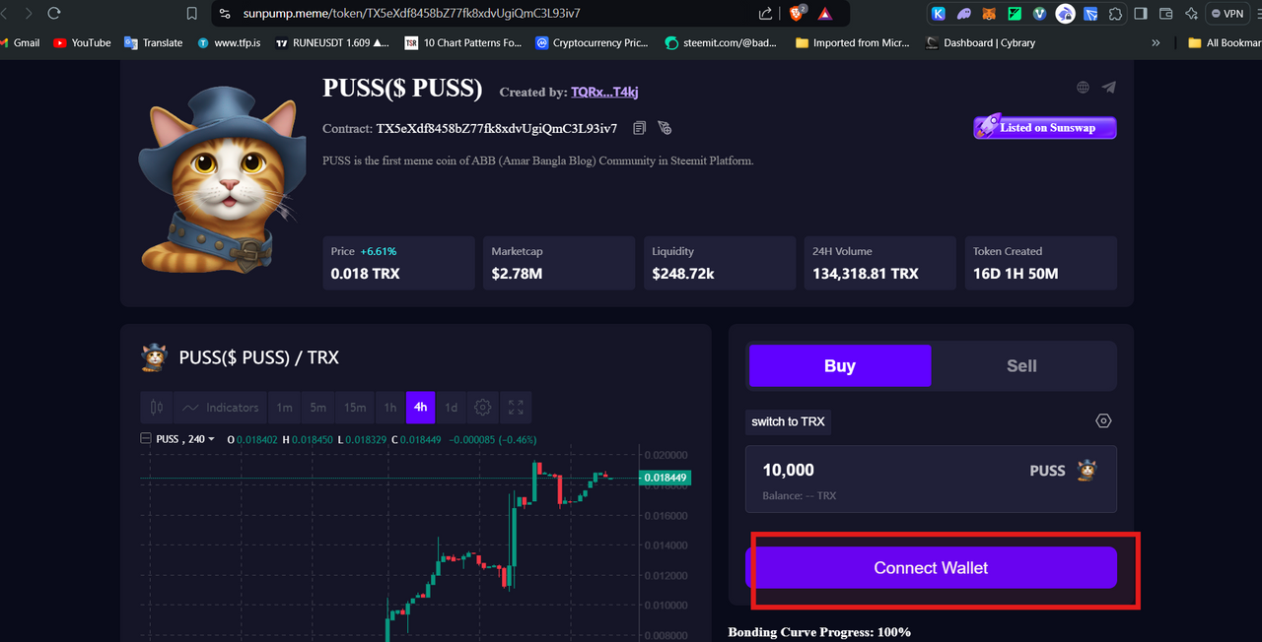Click the Connect Wallet button

[x=931, y=568]
